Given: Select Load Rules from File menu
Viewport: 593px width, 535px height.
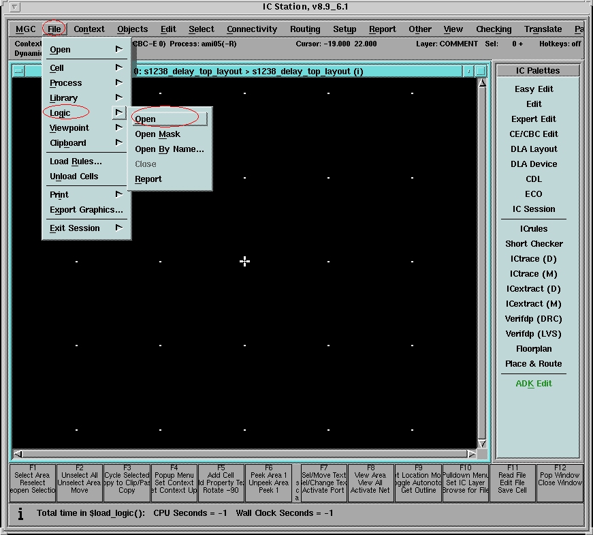Looking at the screenshot, I should 76,162.
